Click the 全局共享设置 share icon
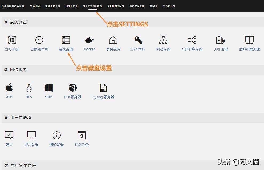The width and height of the screenshot is (264, 170). click(x=192, y=40)
